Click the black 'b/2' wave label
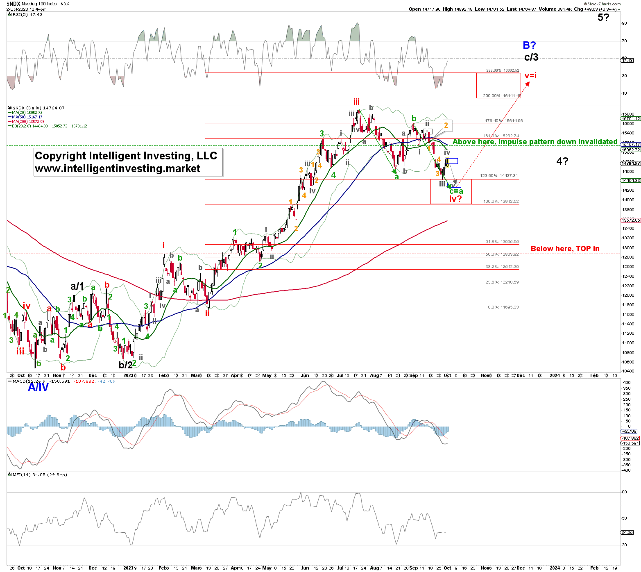 coord(126,365)
